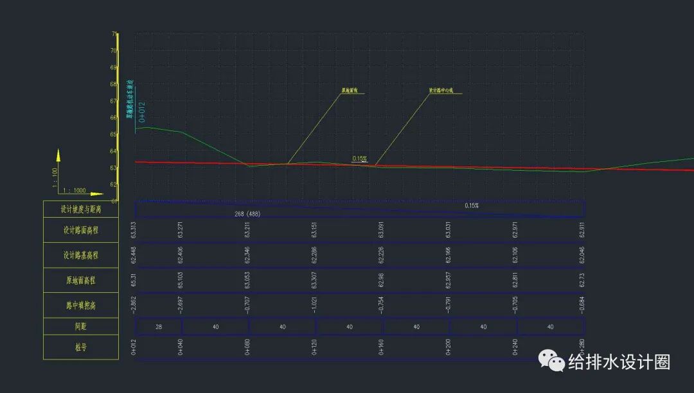Viewport: 694px width, 393px height.
Task: Select the 设计路基高程 row header
Action: [x=81, y=255]
